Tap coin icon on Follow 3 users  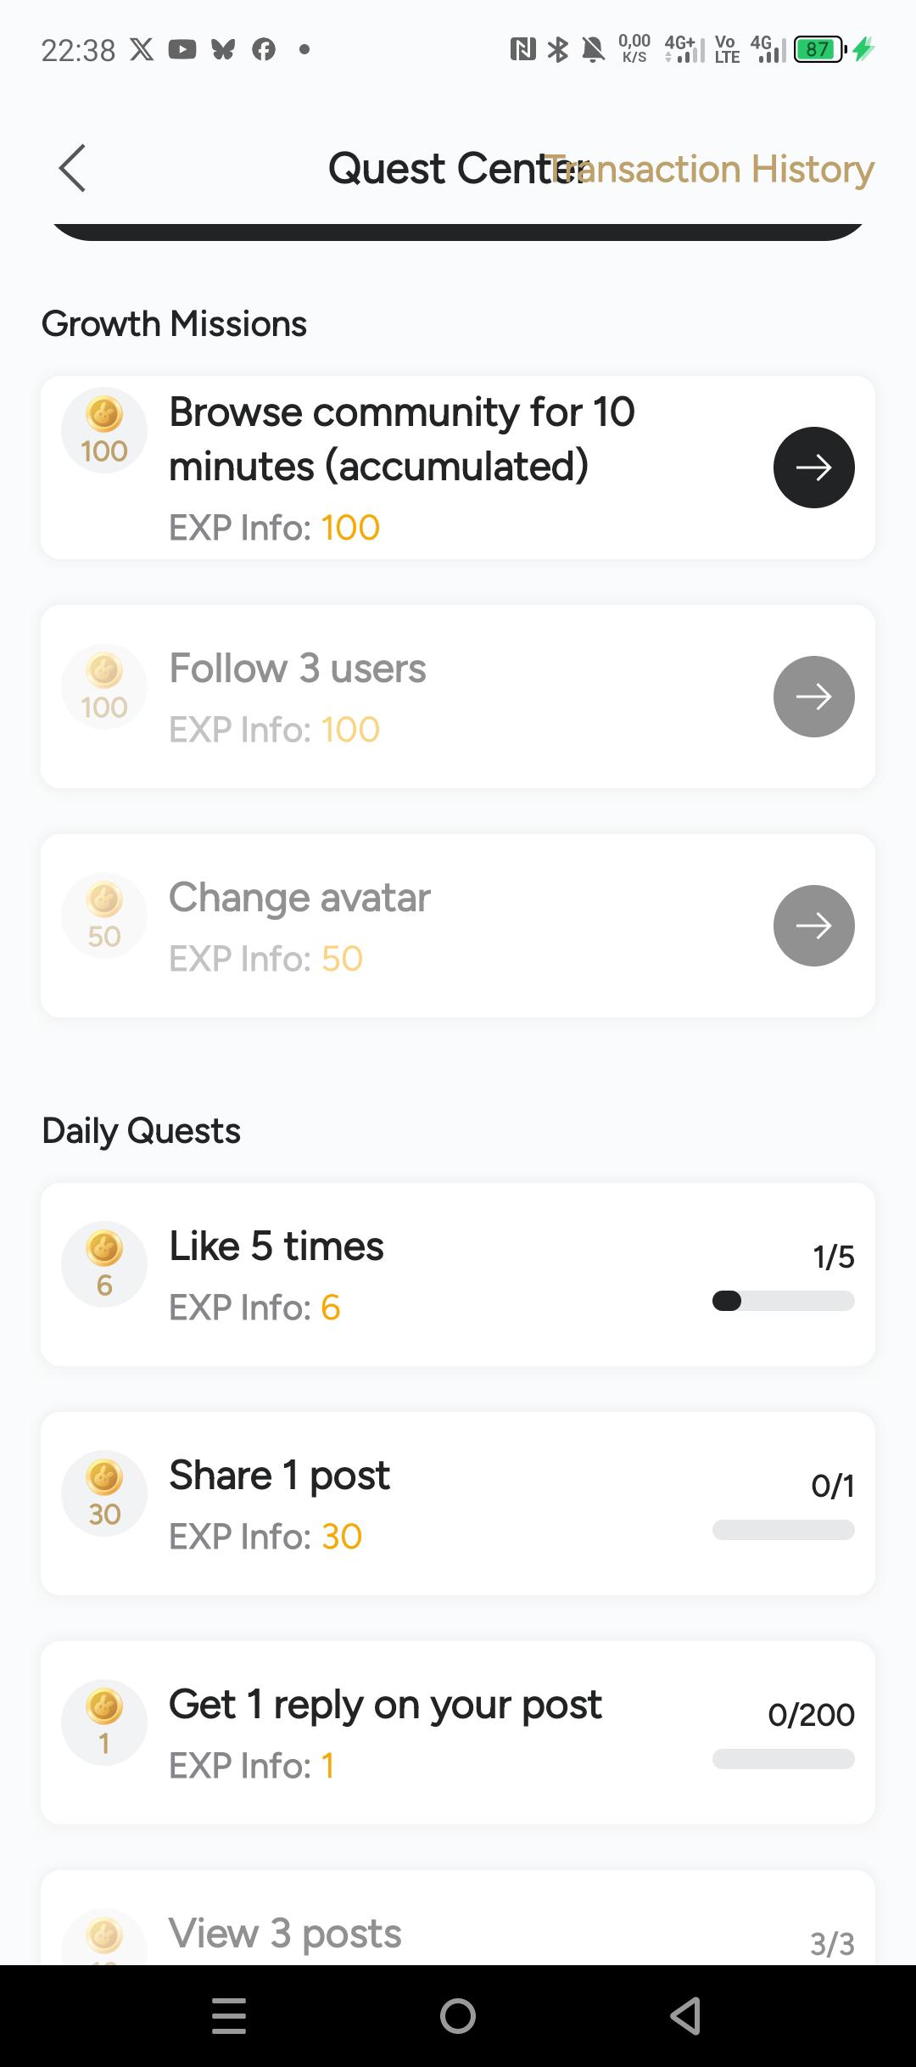[104, 670]
